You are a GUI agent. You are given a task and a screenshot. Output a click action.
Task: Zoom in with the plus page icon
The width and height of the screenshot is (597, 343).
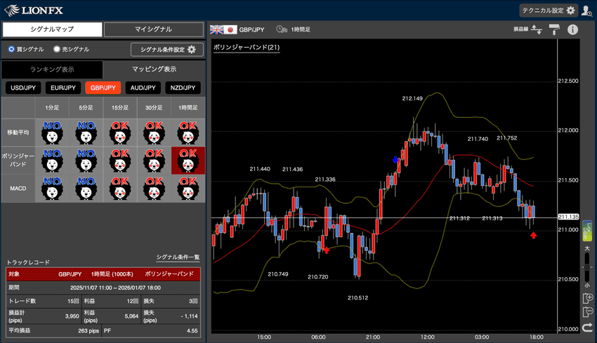[587, 299]
